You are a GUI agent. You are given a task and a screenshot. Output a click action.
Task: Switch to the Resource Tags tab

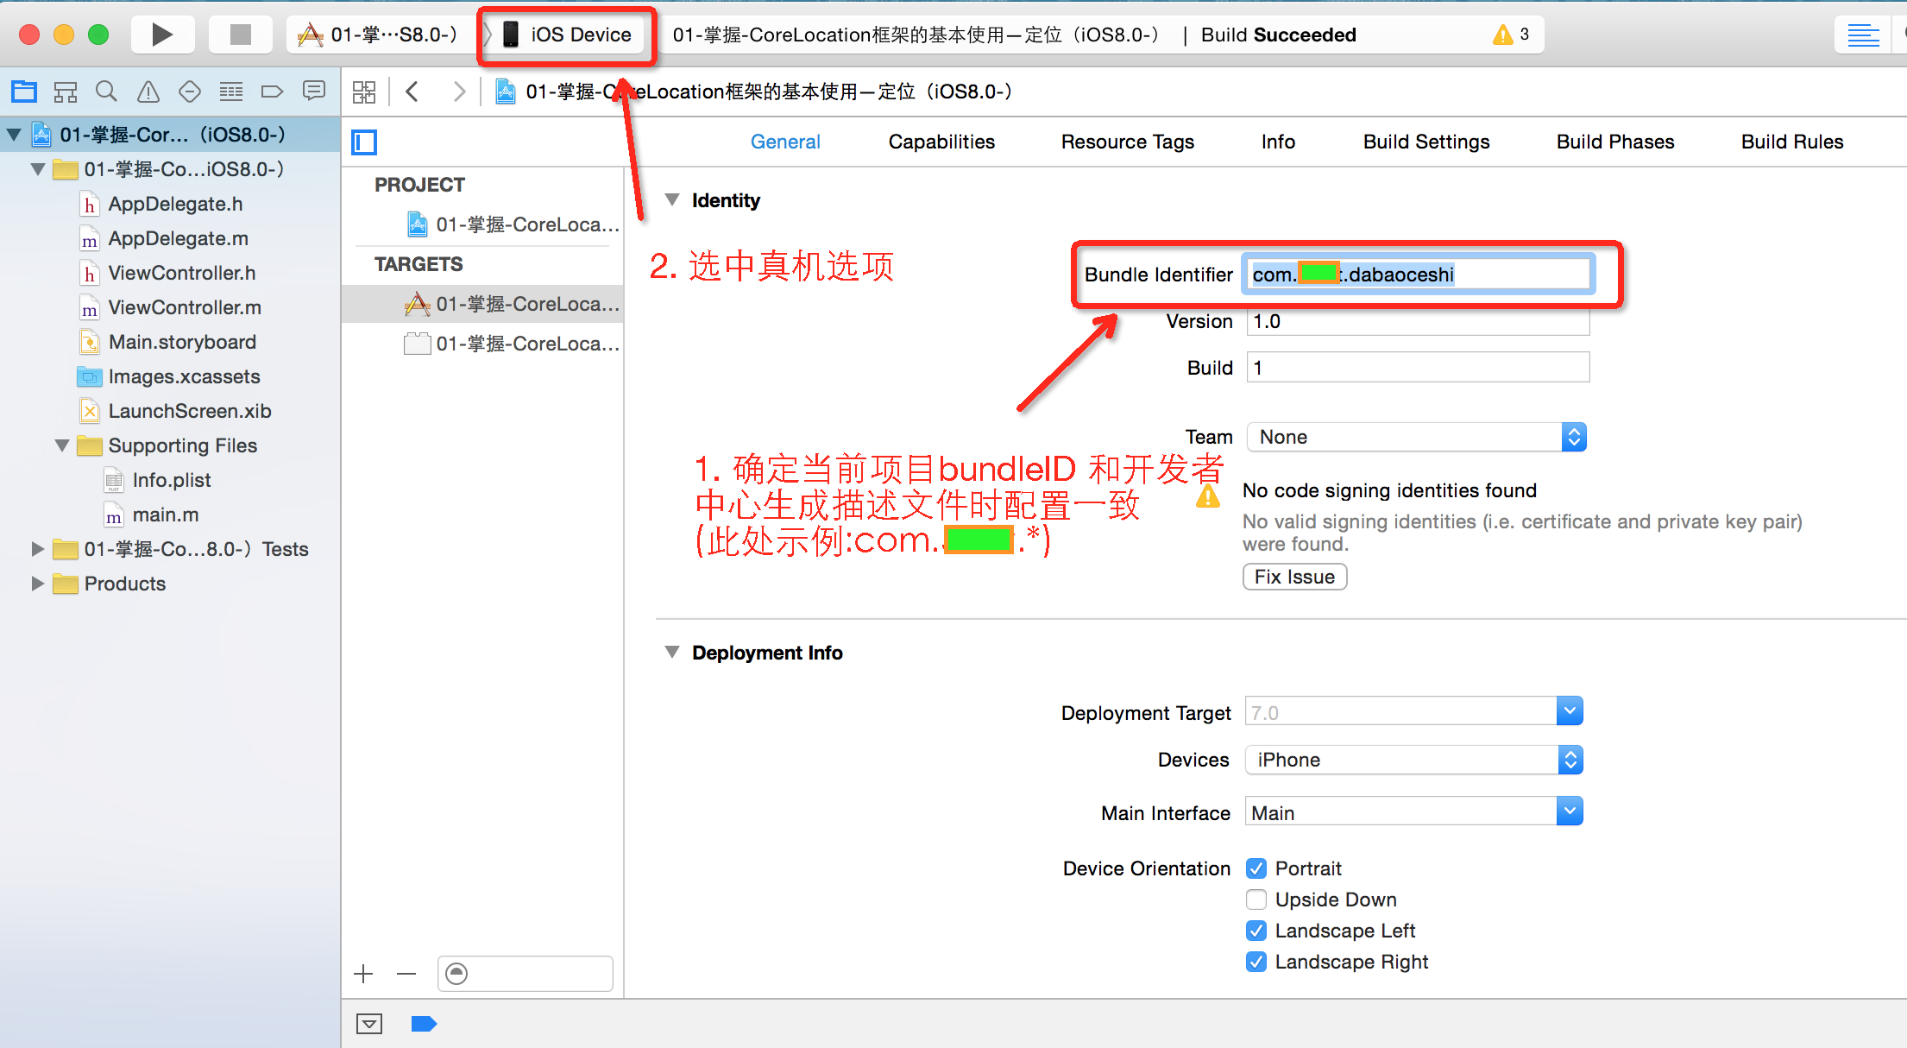tap(1127, 142)
